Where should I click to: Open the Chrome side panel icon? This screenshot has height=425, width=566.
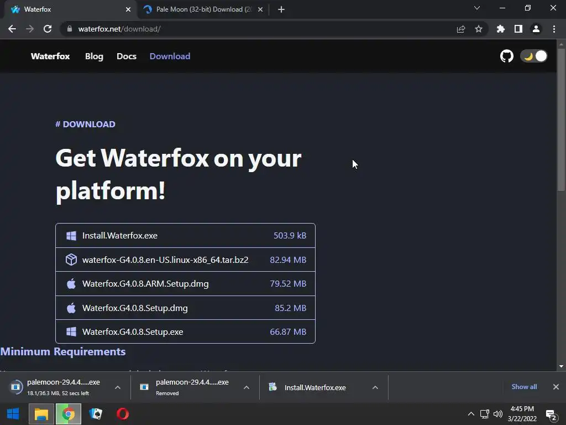[x=518, y=29]
